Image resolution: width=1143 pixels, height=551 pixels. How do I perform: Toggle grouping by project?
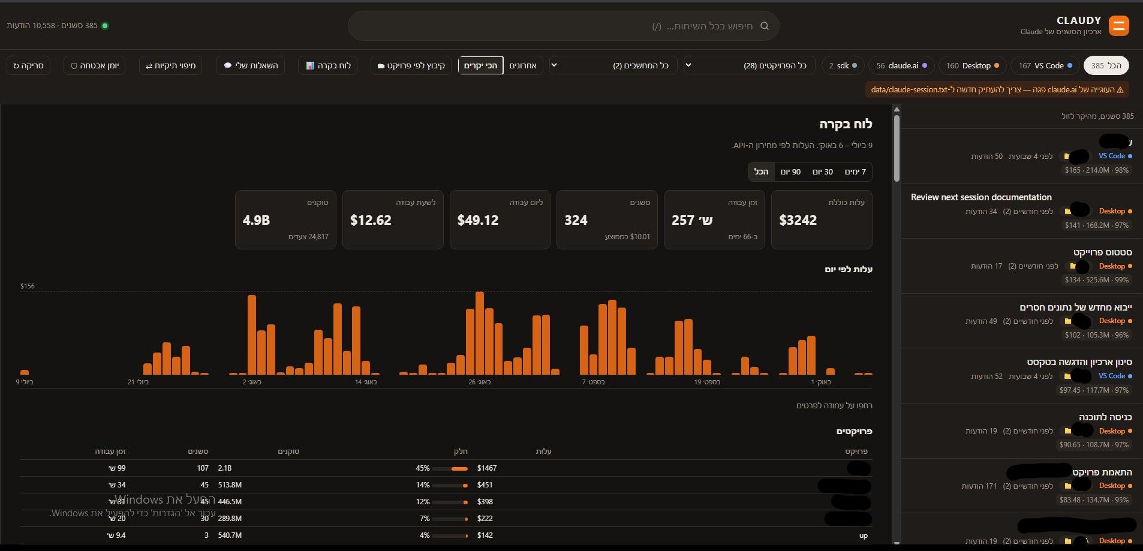[411, 65]
